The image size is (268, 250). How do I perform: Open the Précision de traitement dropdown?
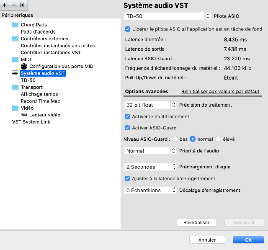tap(150, 105)
